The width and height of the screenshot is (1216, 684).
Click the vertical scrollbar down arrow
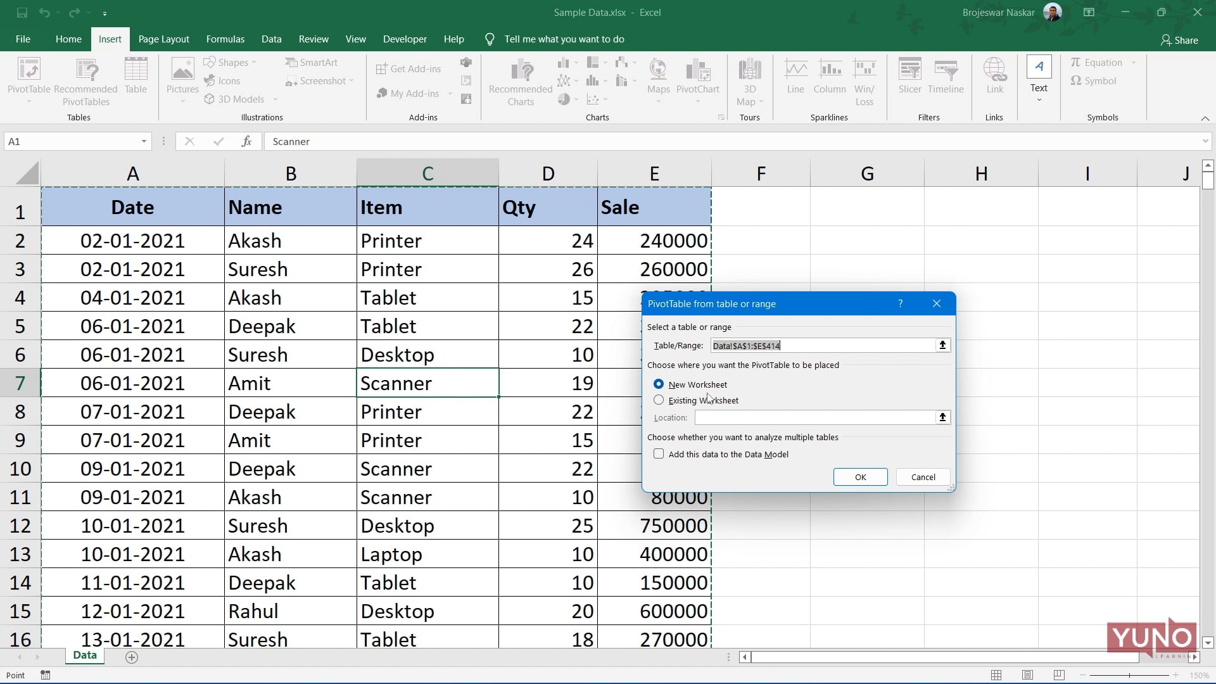[1207, 642]
